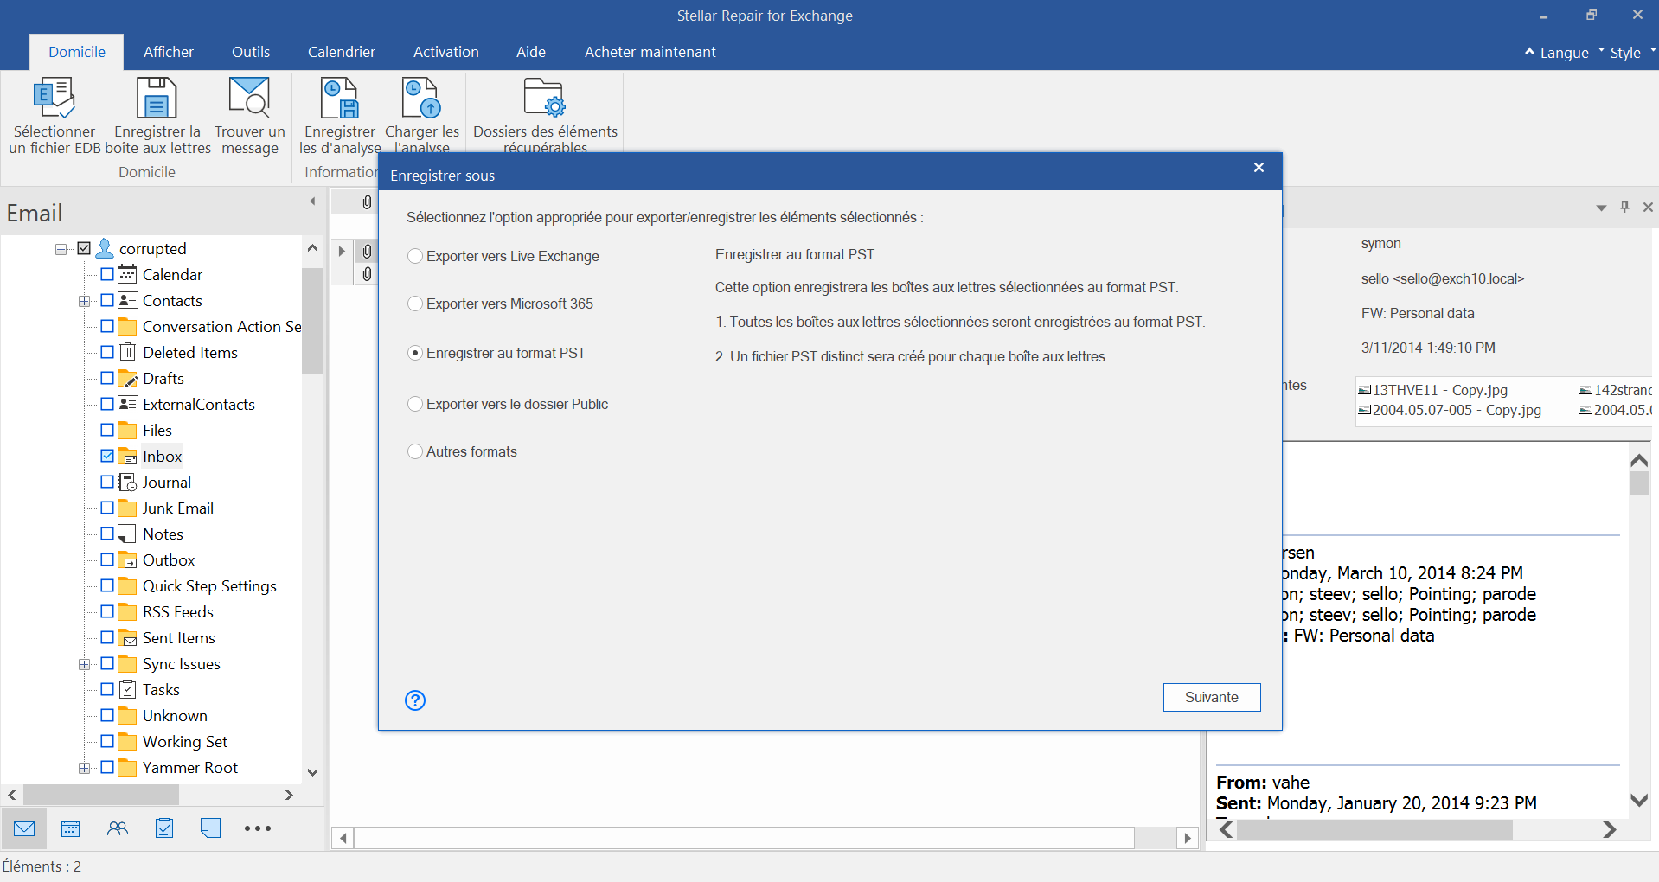Click the Calendar folder icon in tree
1659x882 pixels.
point(127,274)
